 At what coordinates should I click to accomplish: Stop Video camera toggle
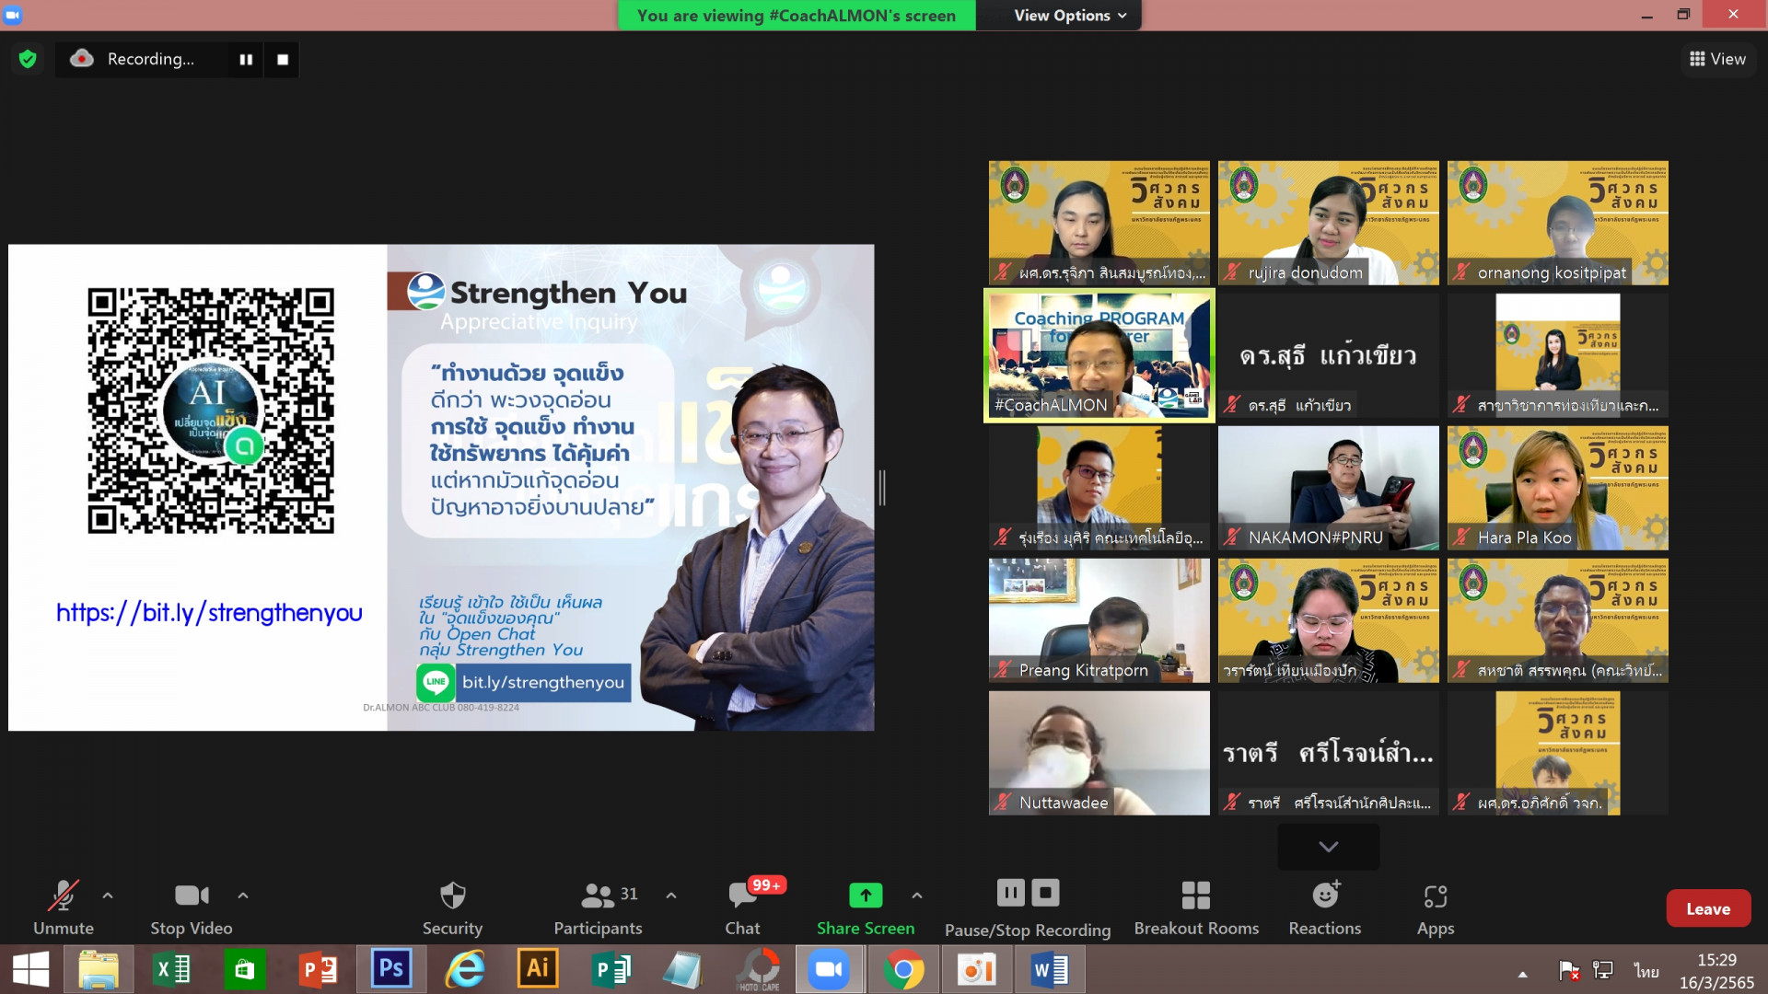pyautogui.click(x=192, y=907)
